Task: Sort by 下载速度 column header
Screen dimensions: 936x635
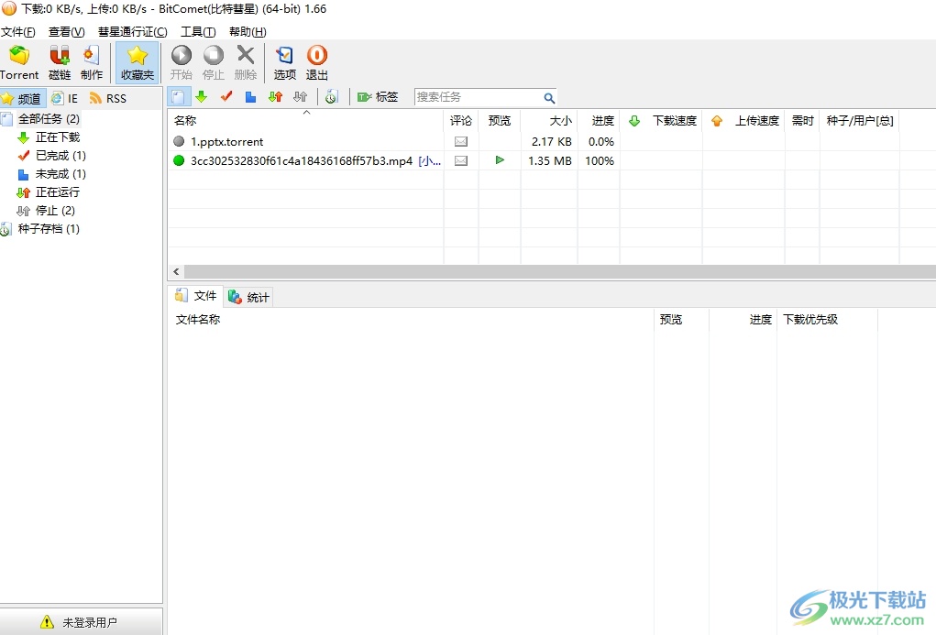Action: pos(661,121)
